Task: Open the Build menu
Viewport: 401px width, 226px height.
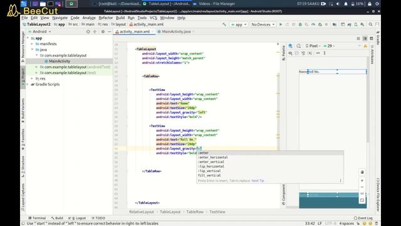Action: (x=120, y=18)
